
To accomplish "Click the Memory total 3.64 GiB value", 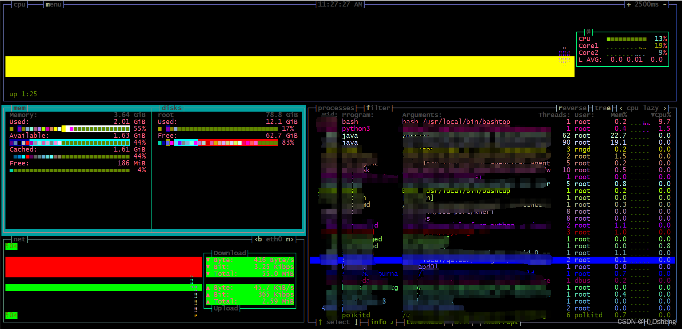I will coord(130,115).
